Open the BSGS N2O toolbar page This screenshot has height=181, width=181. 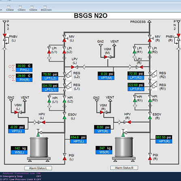[46, 8]
